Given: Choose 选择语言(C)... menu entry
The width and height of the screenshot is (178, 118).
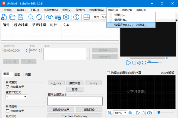Looking at the screenshot, I should pyautogui.click(x=131, y=25).
